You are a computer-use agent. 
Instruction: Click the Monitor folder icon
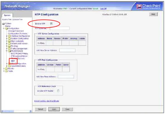7,68
